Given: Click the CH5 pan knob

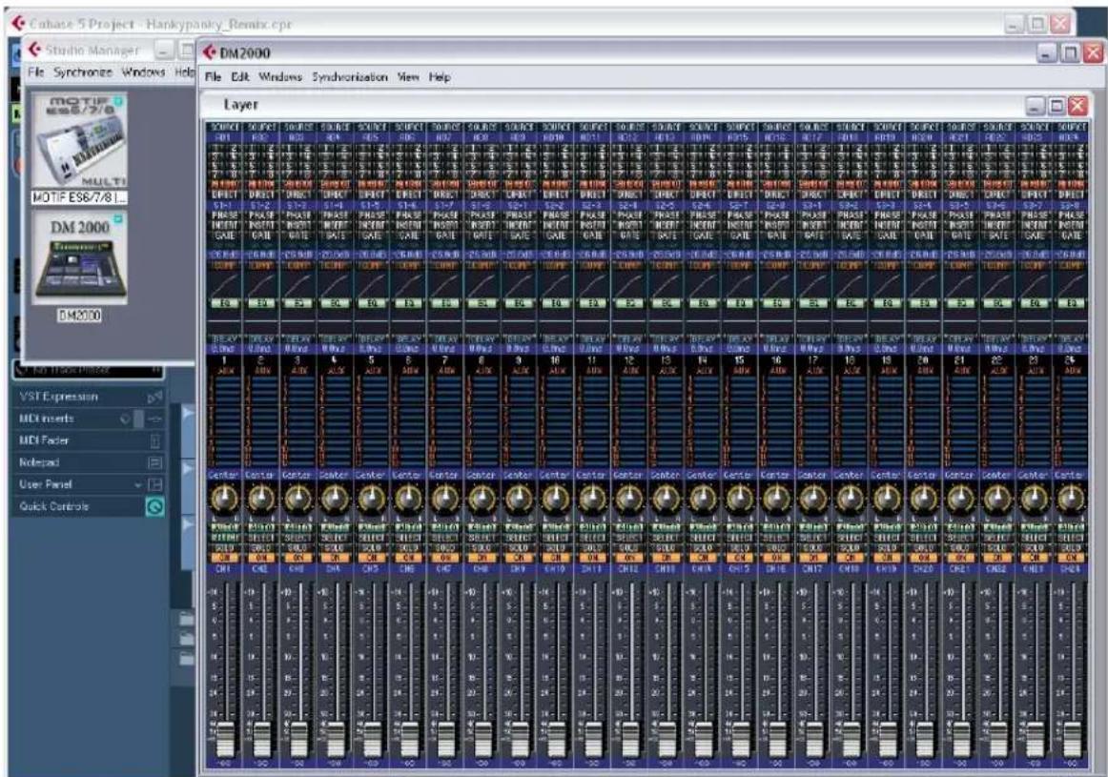Looking at the screenshot, I should pyautogui.click(x=371, y=499).
